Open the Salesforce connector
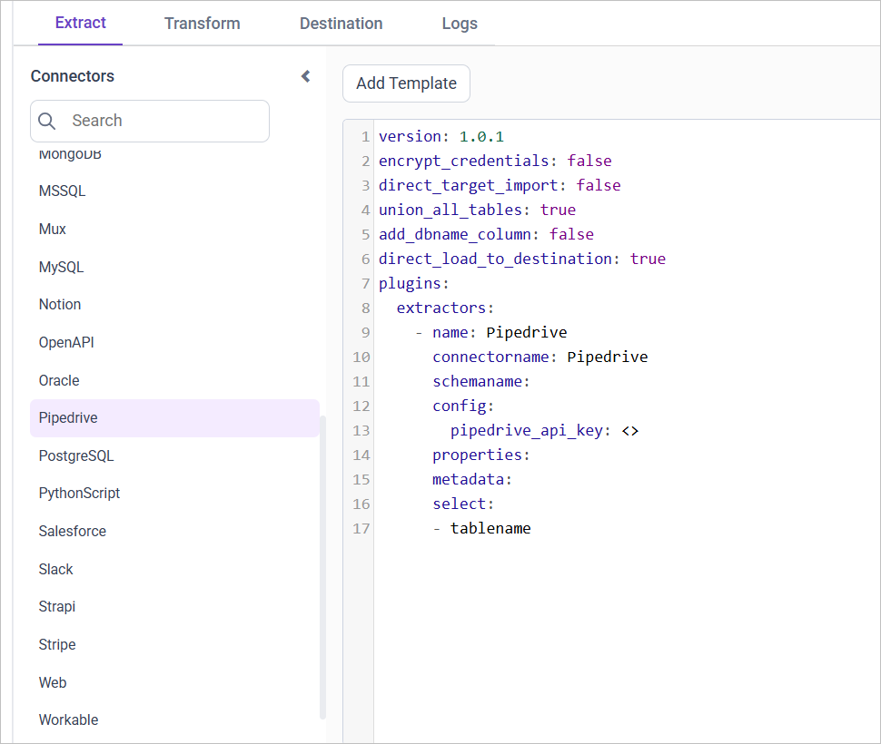 pyautogui.click(x=72, y=531)
